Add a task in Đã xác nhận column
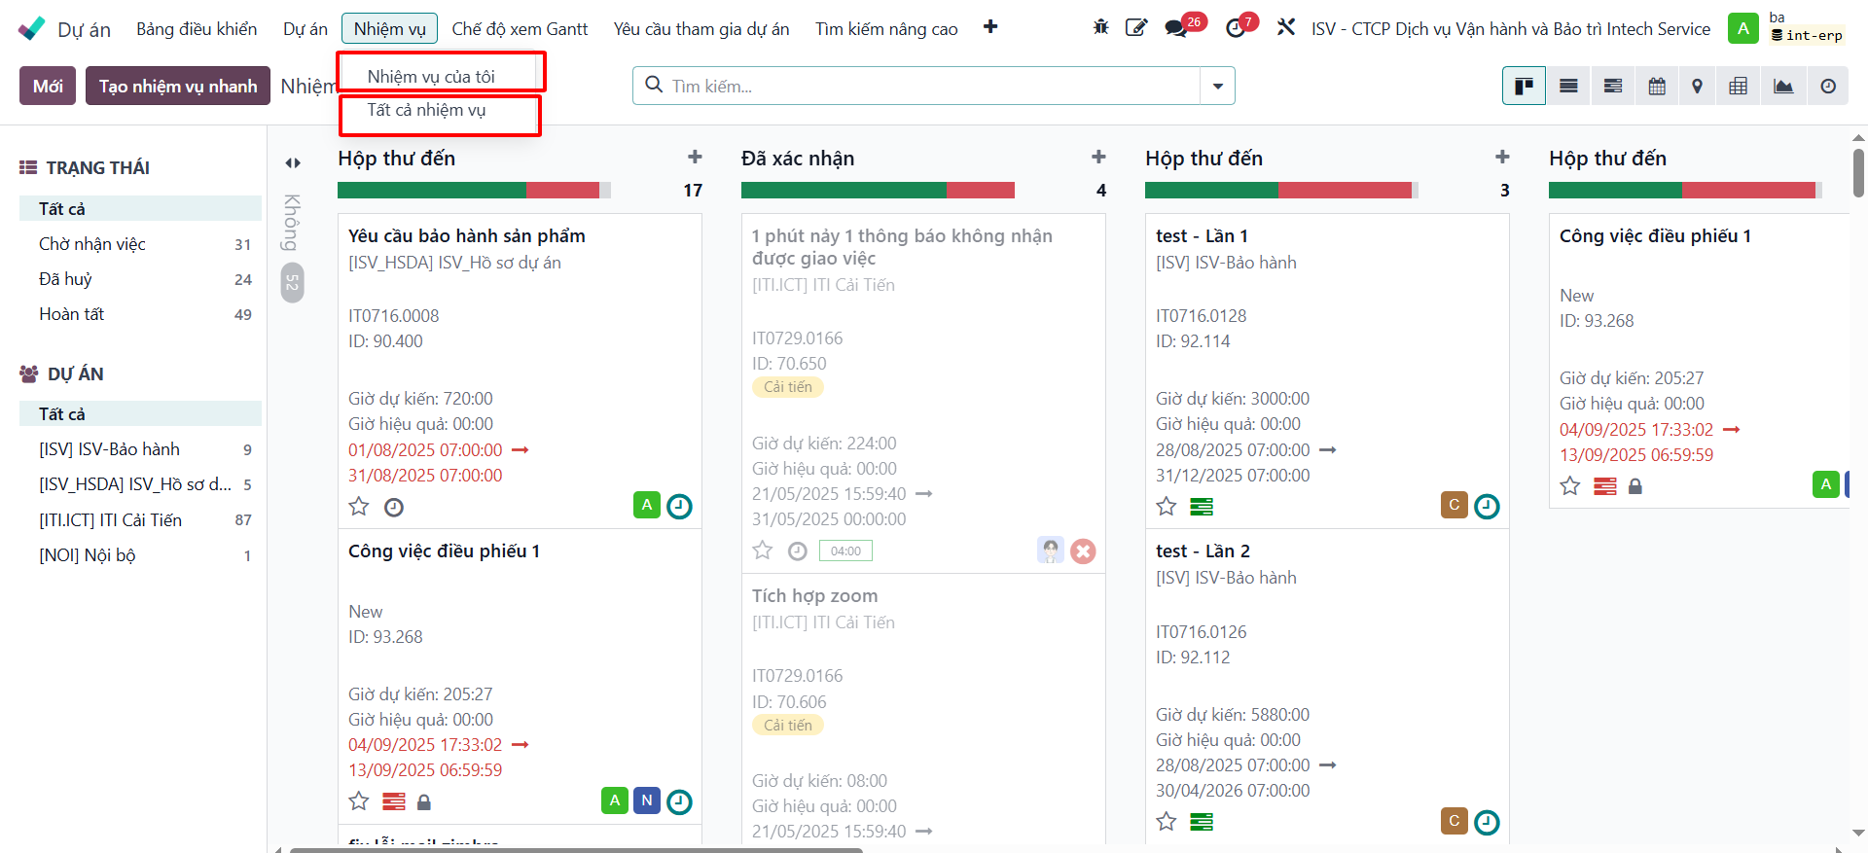 point(1098,157)
